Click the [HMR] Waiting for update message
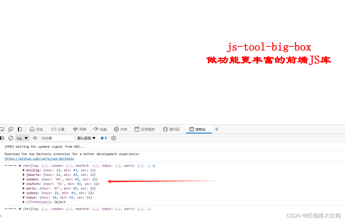Image resolution: width=345 pixels, height=221 pixels. coord(45,147)
